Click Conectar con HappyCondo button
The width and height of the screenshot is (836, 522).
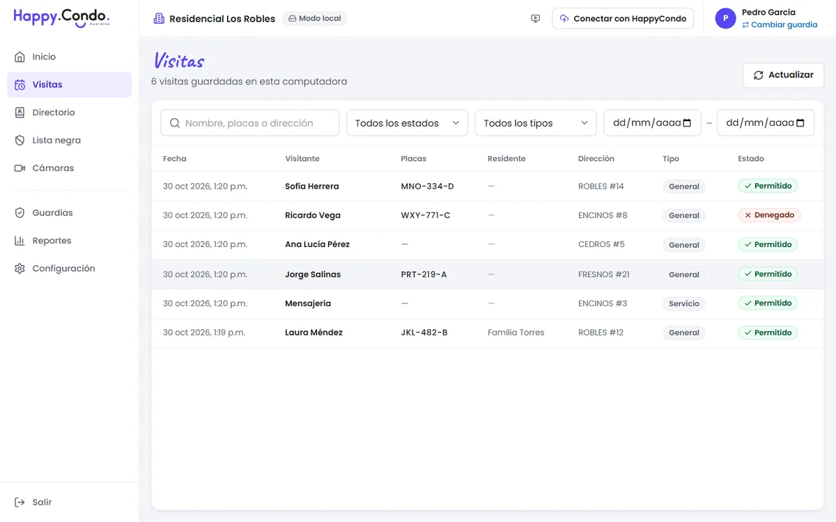point(623,19)
